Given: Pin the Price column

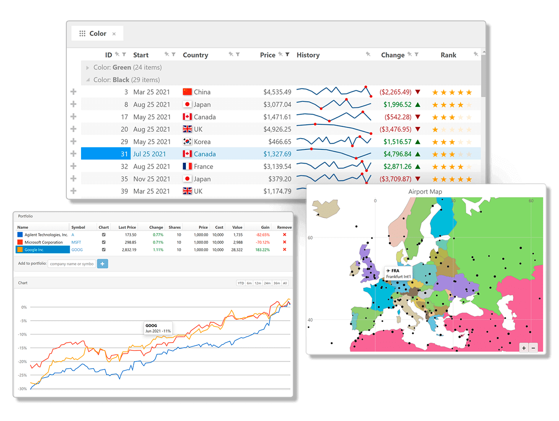Looking at the screenshot, I should click(x=280, y=54).
